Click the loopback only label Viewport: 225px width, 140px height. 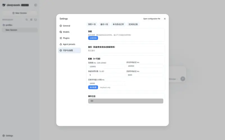coord(105,87)
